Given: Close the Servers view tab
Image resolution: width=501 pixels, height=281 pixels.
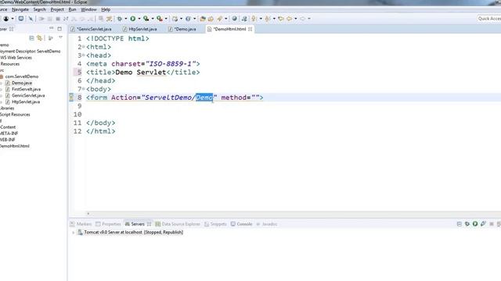Looking at the screenshot, I should (x=149, y=224).
